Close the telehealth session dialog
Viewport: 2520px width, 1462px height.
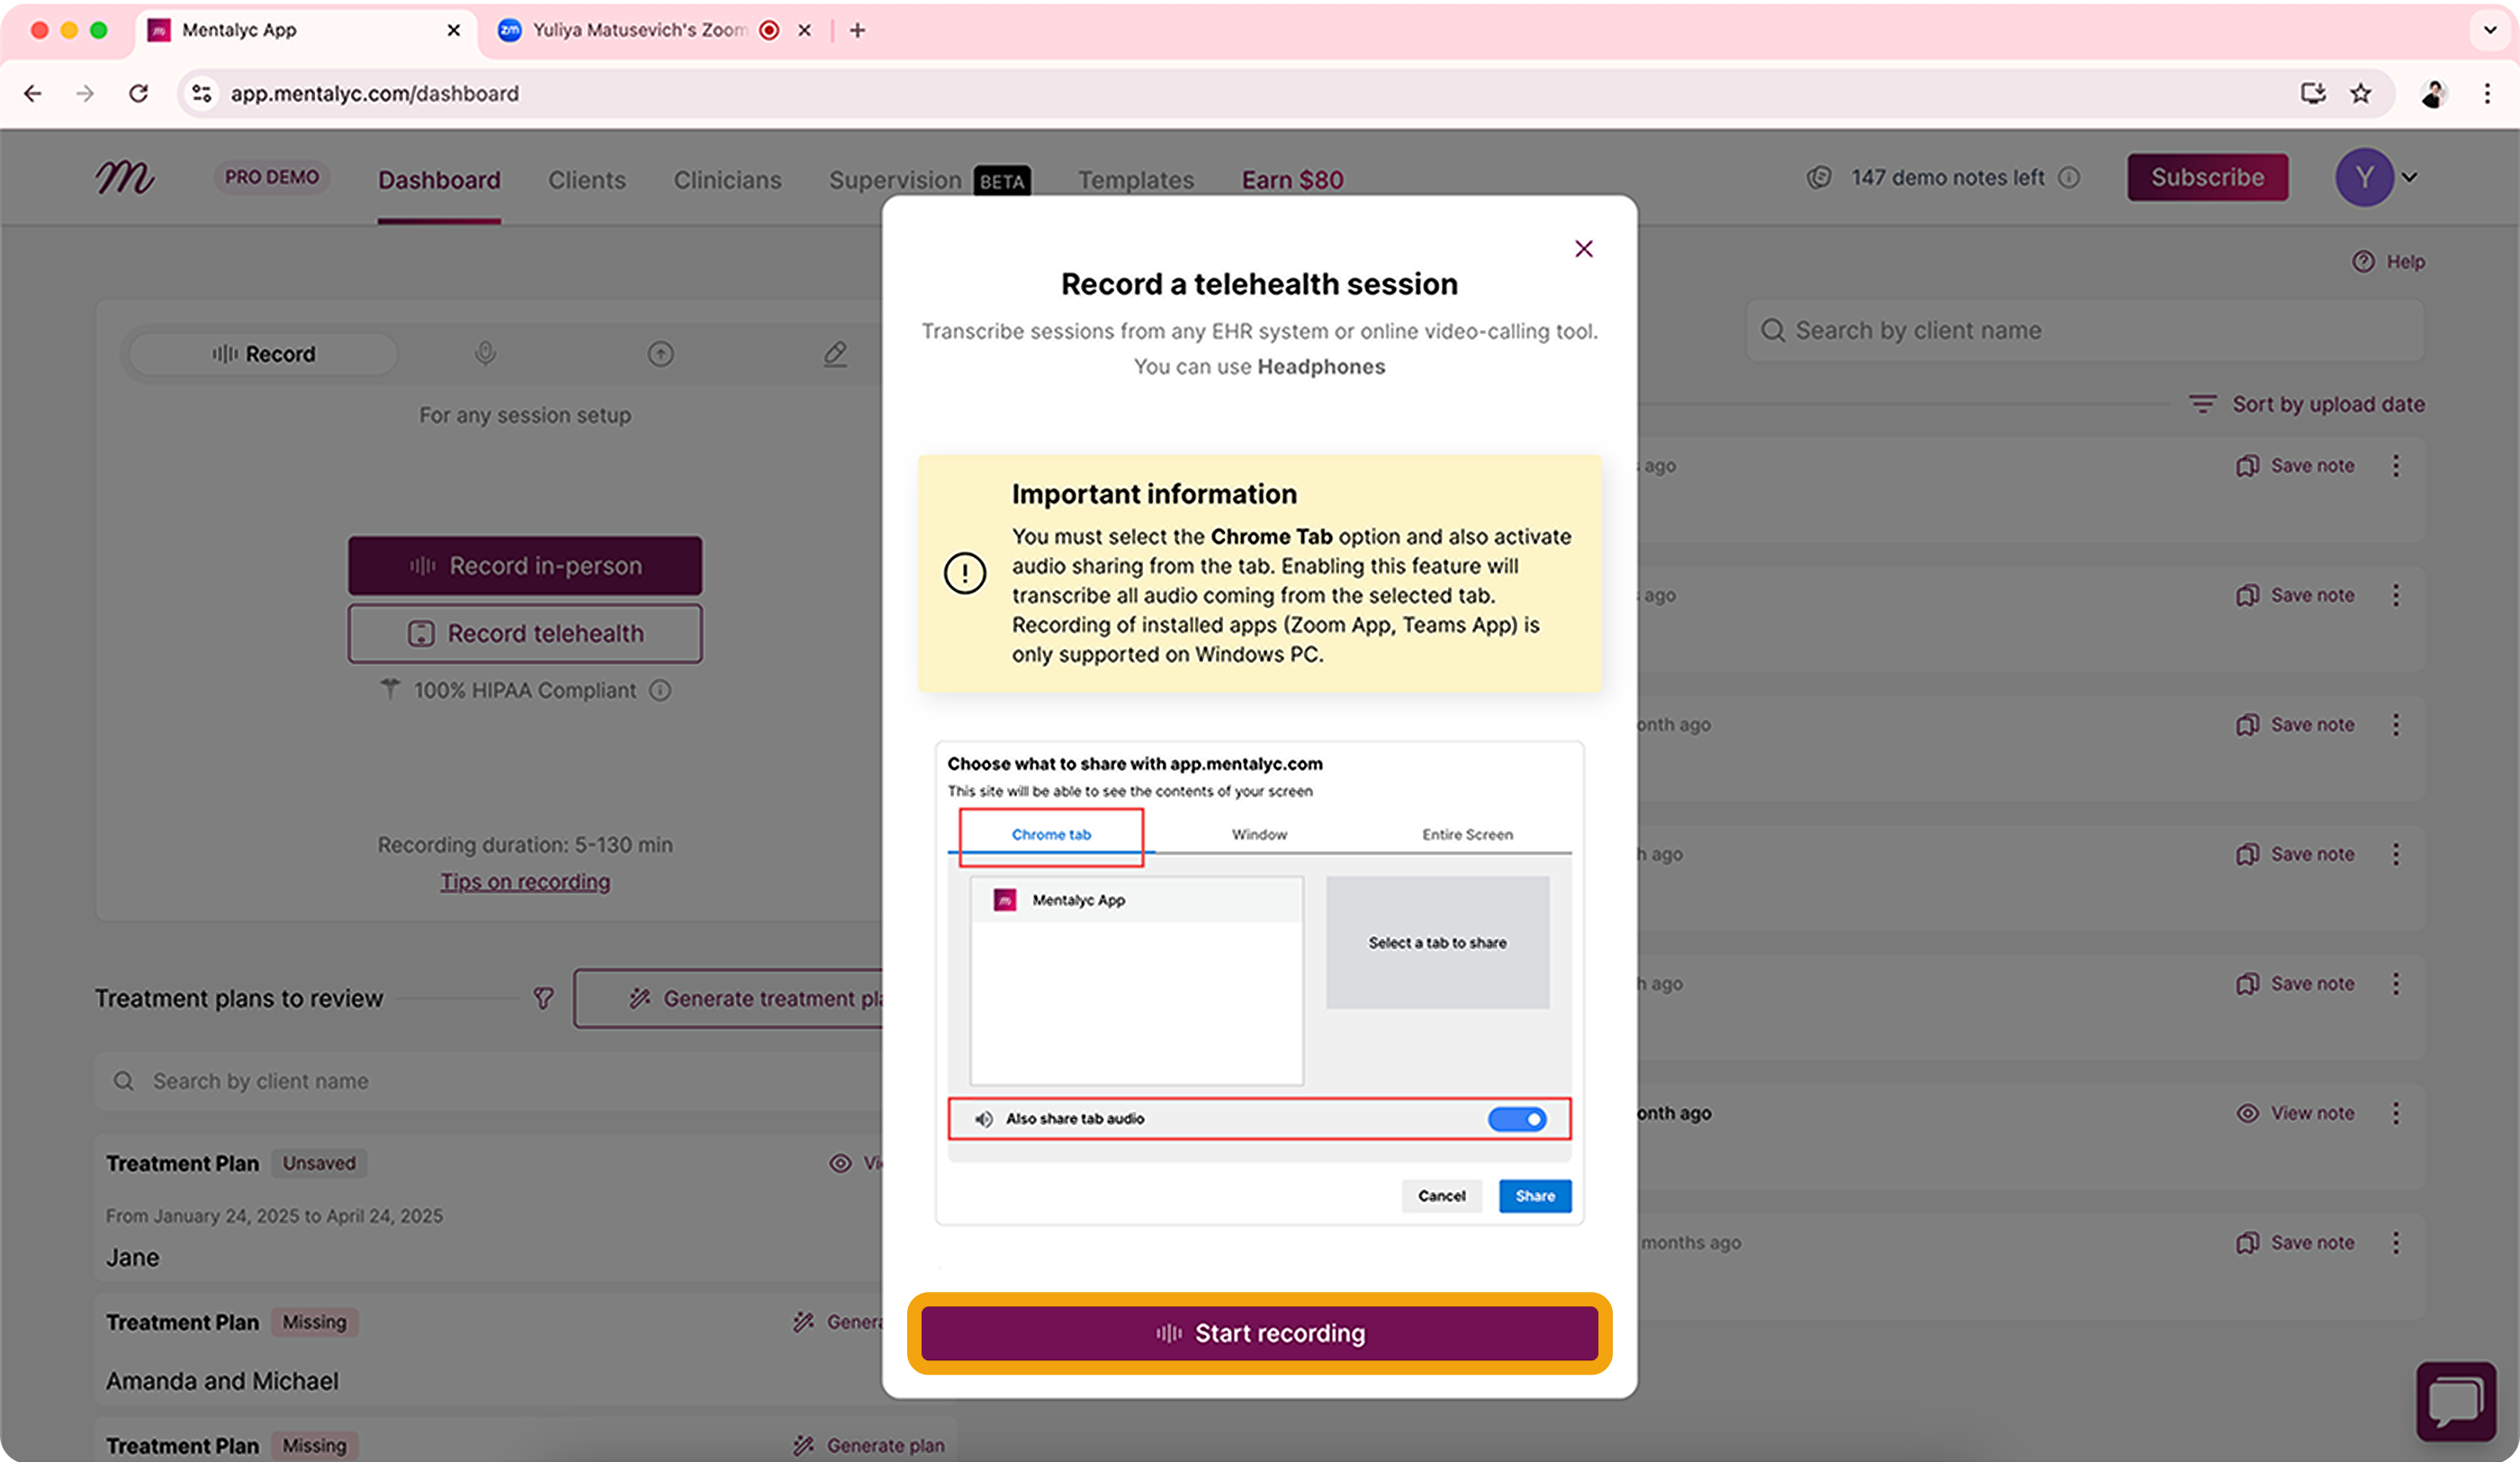tap(1584, 249)
